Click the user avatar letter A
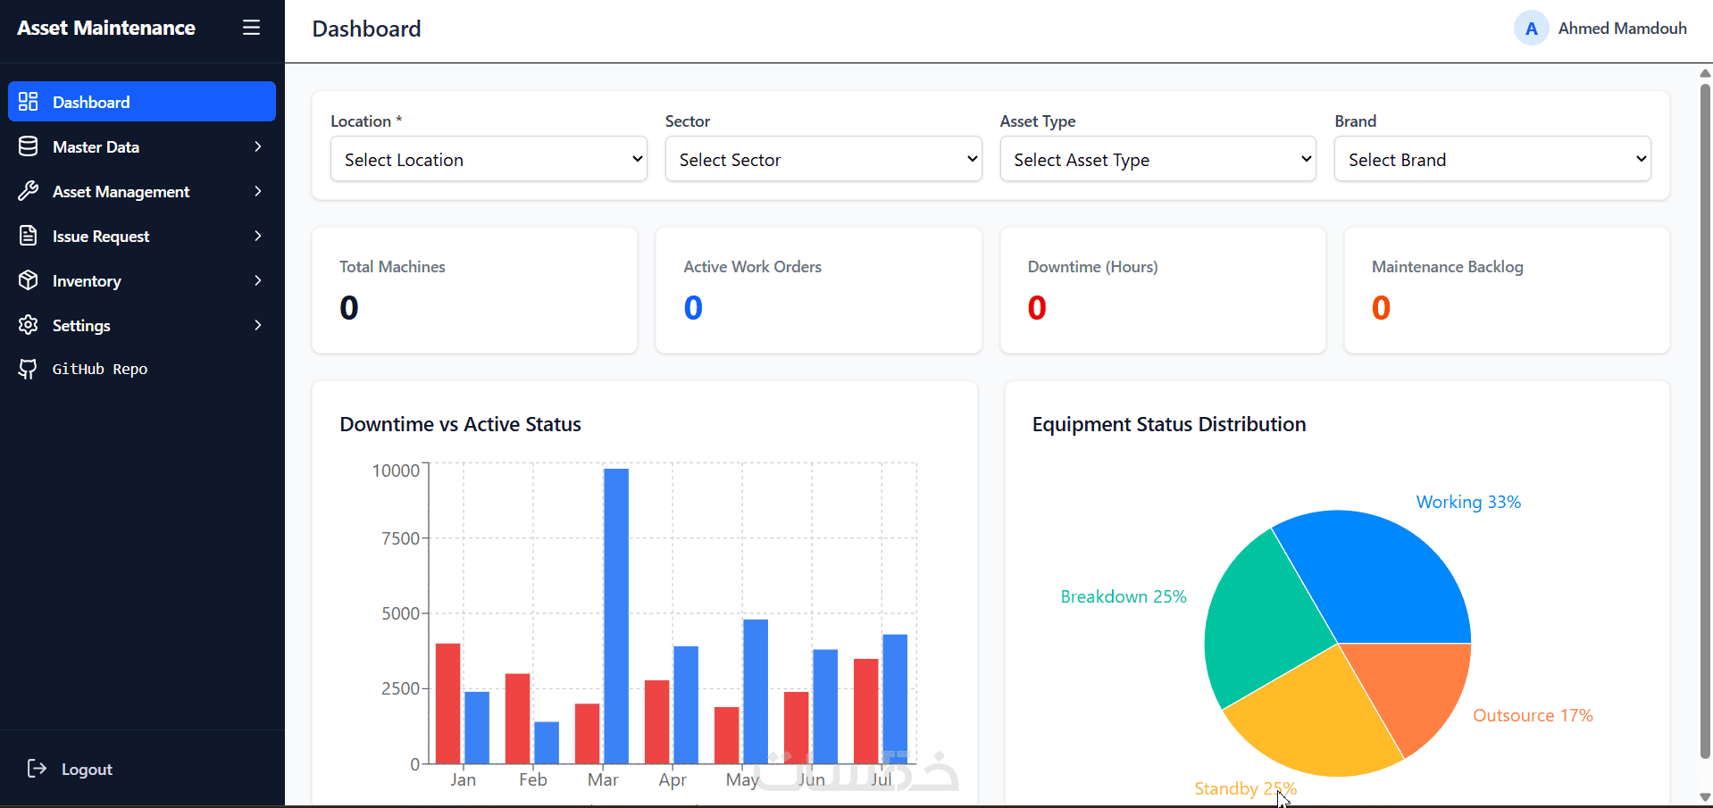Screen dimensions: 1713x808 tap(1531, 29)
